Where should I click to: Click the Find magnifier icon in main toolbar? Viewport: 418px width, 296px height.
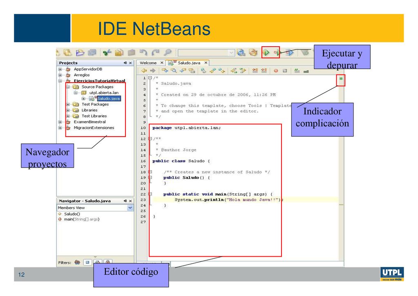168,52
